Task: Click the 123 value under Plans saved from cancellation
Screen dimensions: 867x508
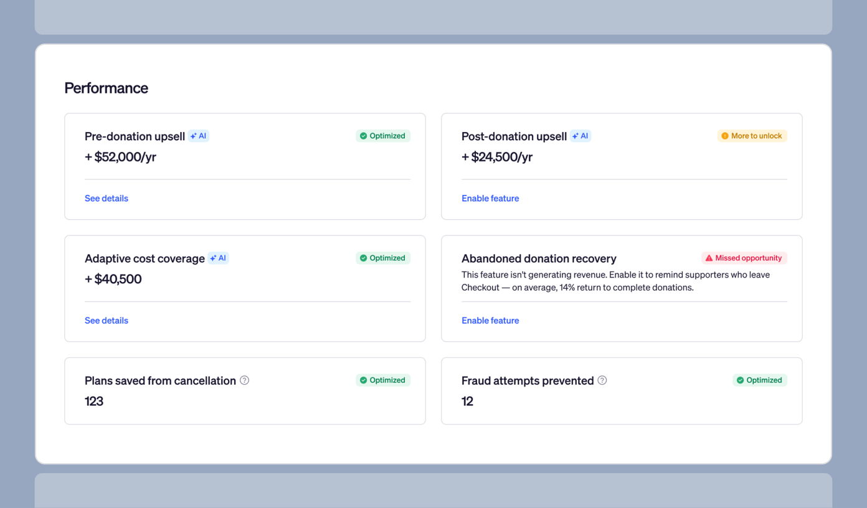Action: click(x=94, y=401)
